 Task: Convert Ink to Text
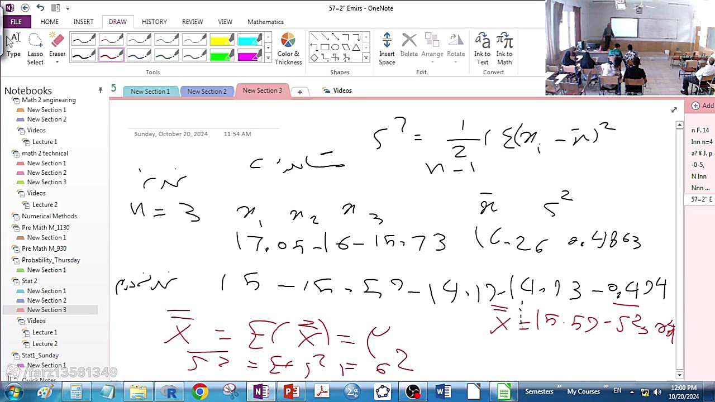point(482,49)
